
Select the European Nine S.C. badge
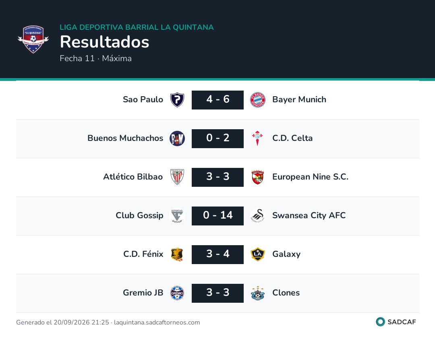(x=258, y=177)
